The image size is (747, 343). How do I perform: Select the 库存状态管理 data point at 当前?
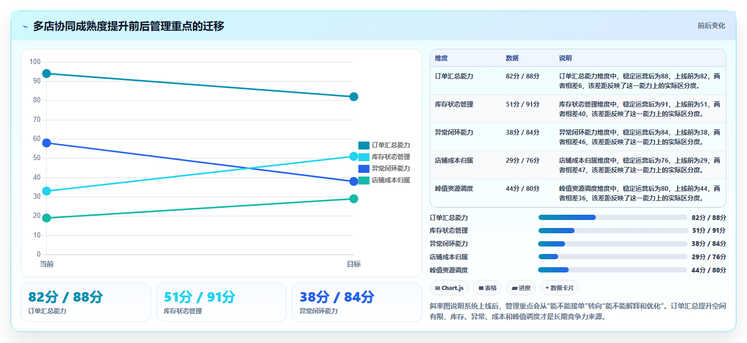coord(47,191)
